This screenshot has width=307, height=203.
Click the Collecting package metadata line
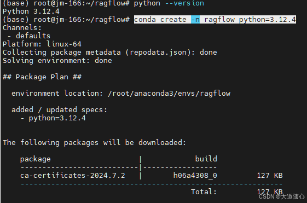click(110, 53)
